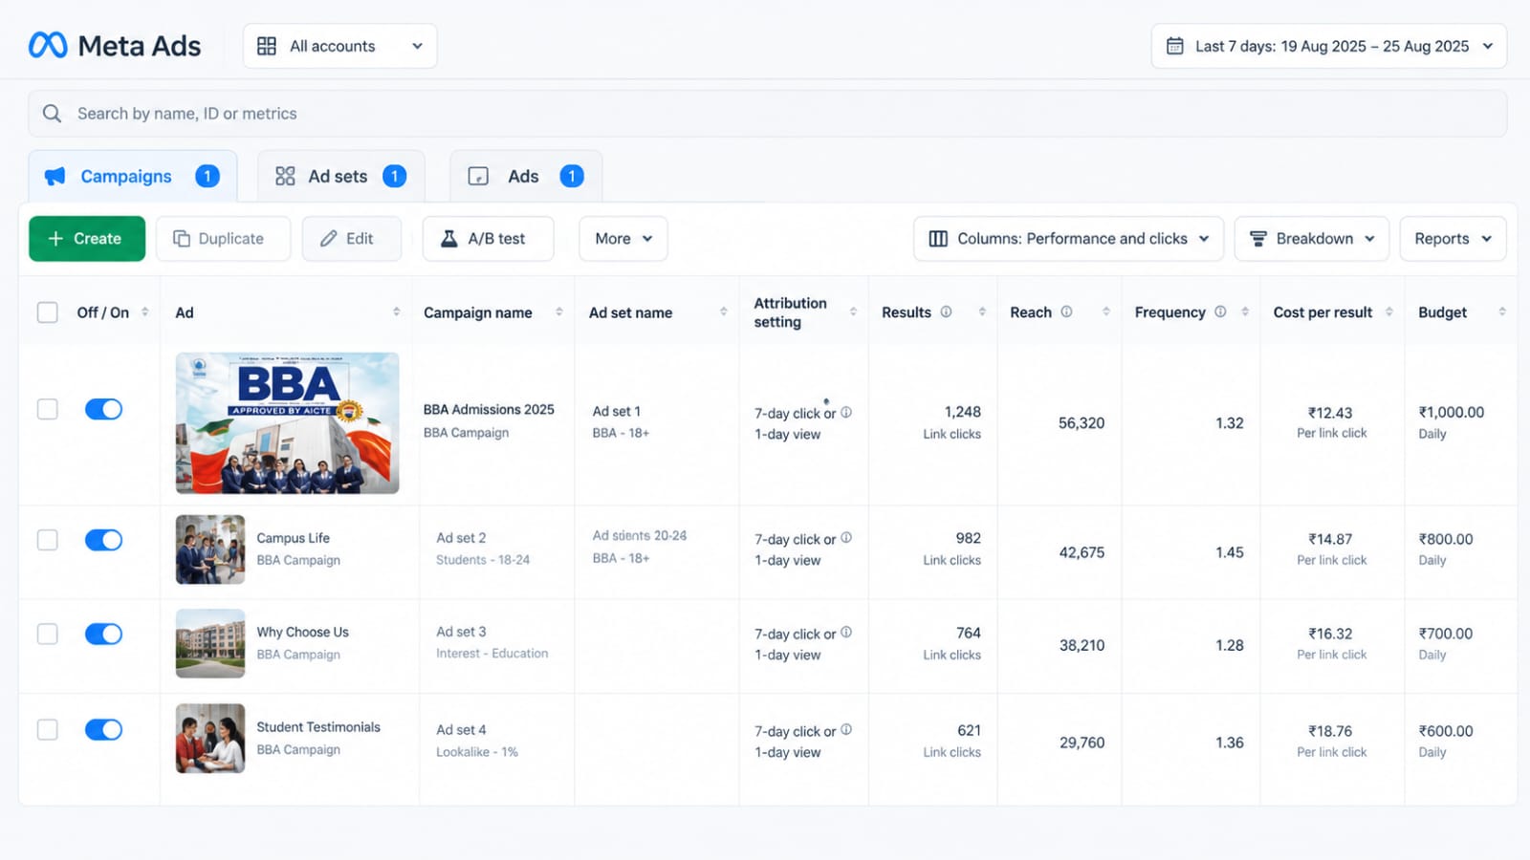The height and width of the screenshot is (860, 1530).
Task: Click attribution info icon in BBA Admissions row
Action: point(846,413)
